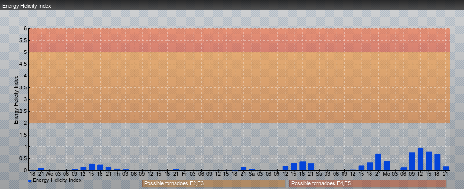Click the tallest blue bar near value 1
Image resolution: width=464 pixels, height=189 pixels.
[420, 159]
